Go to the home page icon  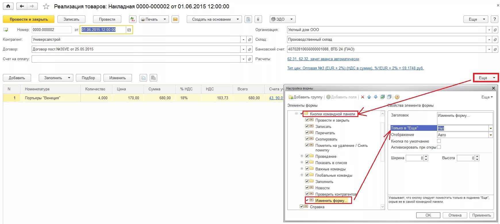tap(8, 6)
